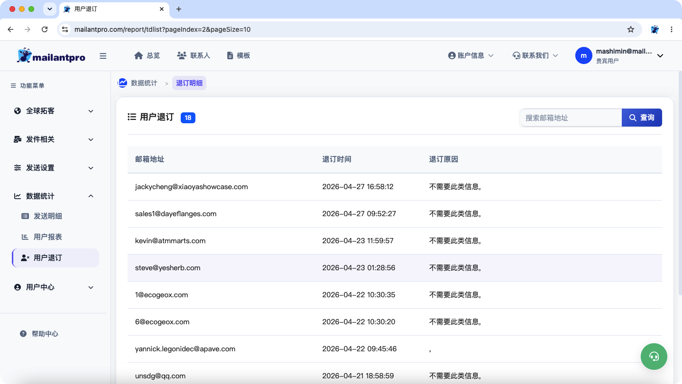Select 用户退订 in the sidebar
682x384 pixels.
[x=55, y=258]
